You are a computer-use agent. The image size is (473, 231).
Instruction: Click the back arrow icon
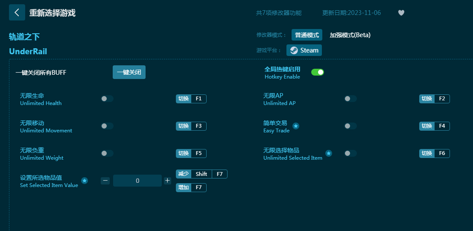(17, 12)
